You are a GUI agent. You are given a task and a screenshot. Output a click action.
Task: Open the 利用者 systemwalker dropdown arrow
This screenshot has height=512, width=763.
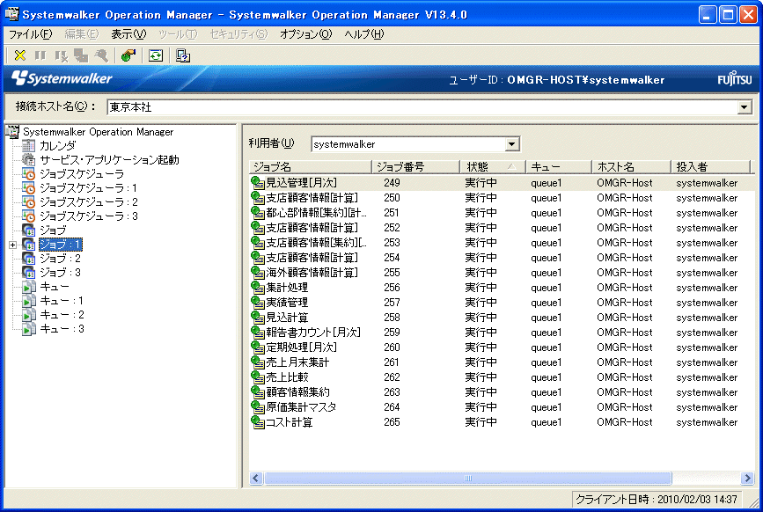[x=512, y=144]
